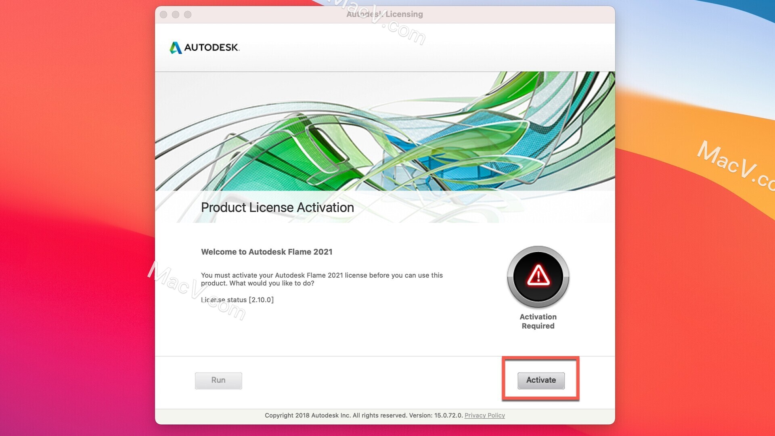Viewport: 775px width, 436px height.
Task: Click the Activation Required label
Action: [x=538, y=321]
